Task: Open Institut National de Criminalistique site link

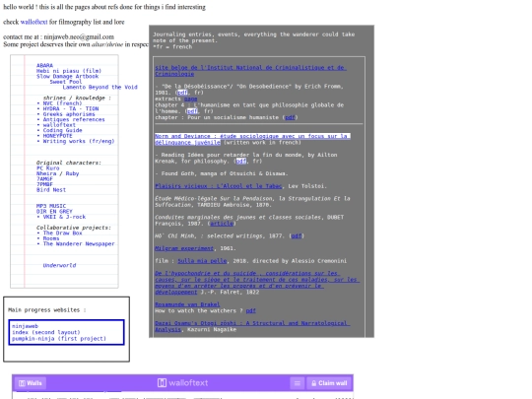Action: coord(250,71)
